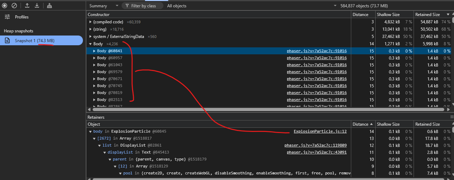Click the save profile download icon
The image size is (454, 180).
[x=37, y=6]
